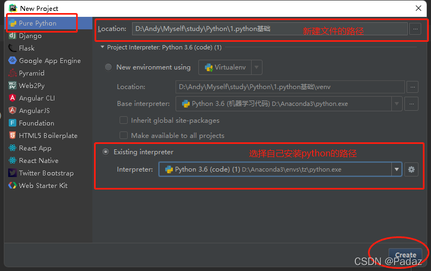
Task: Select Existing interpreter radio button
Action: coord(106,152)
